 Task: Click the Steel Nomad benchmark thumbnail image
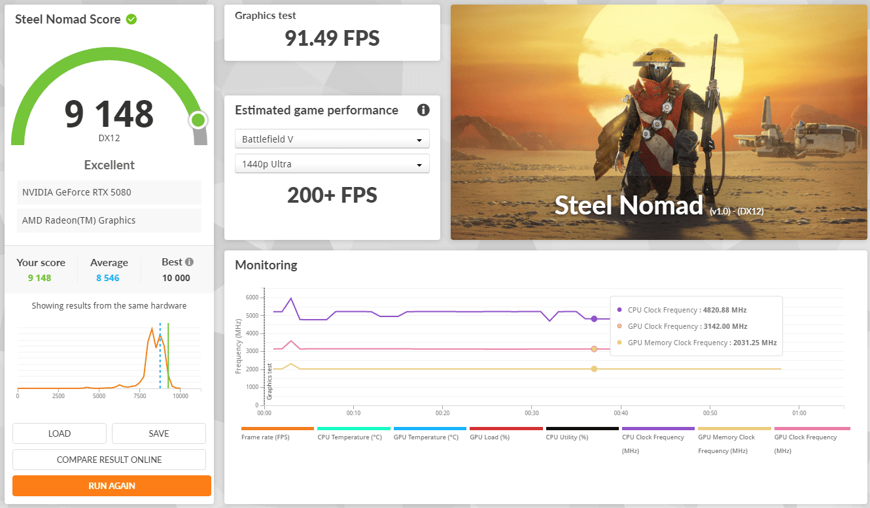pos(659,122)
